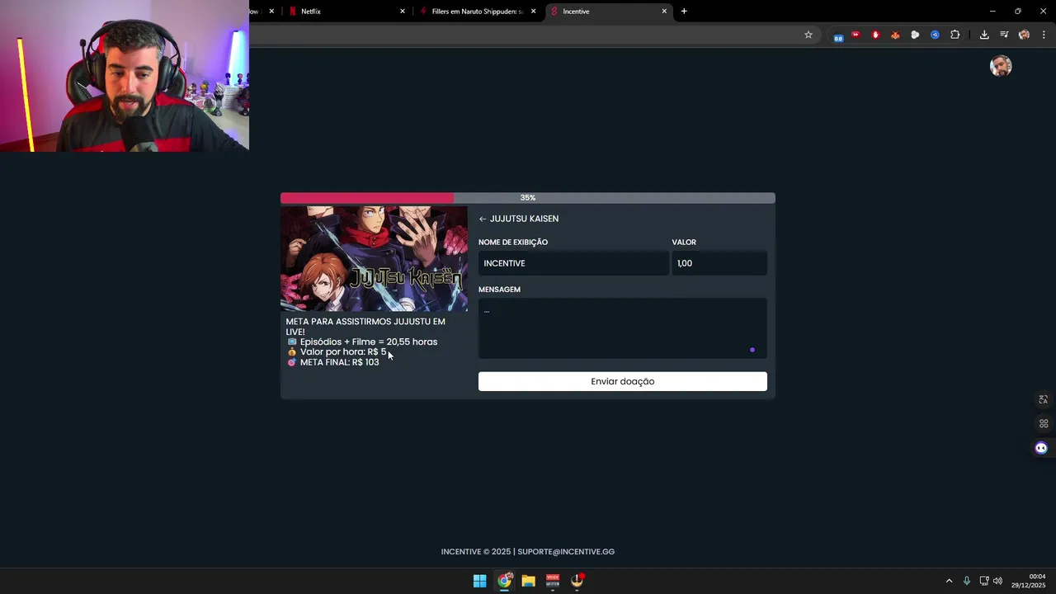
Task: Show hidden system tray icons
Action: click(x=949, y=581)
